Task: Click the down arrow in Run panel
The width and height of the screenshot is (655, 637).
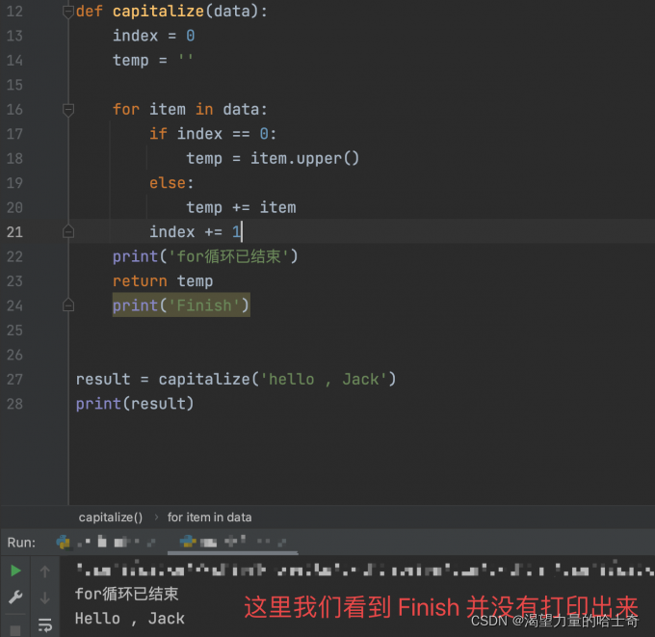Action: pos(44,597)
